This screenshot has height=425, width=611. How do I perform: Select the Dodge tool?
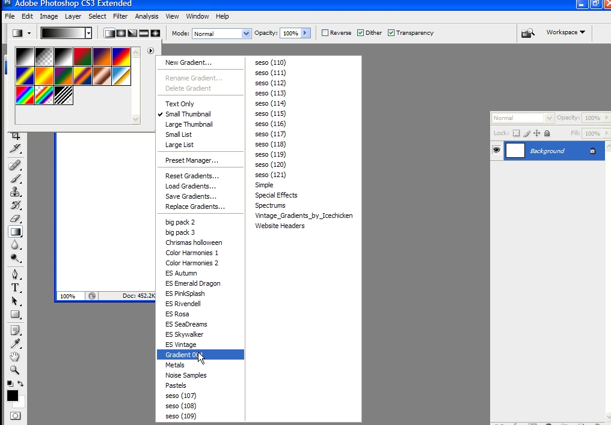click(15, 258)
